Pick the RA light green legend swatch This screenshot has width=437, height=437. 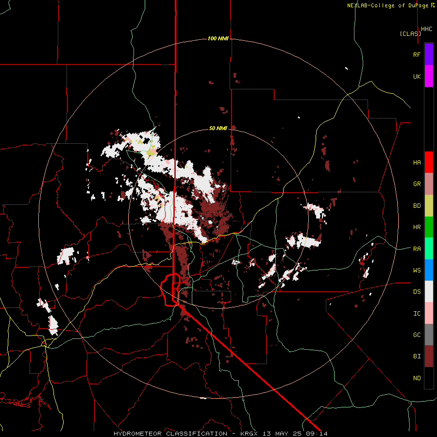click(x=429, y=249)
